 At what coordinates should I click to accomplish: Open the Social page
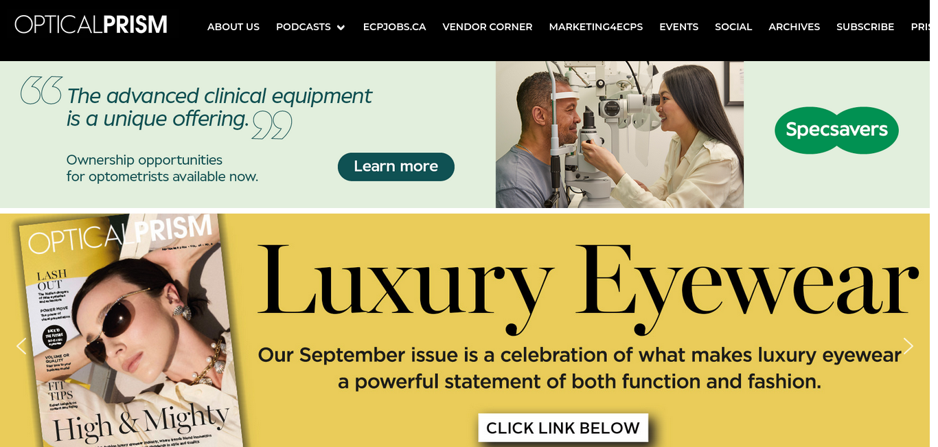pos(733,27)
